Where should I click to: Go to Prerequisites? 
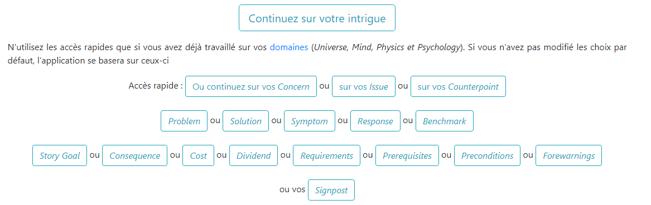coord(407,155)
